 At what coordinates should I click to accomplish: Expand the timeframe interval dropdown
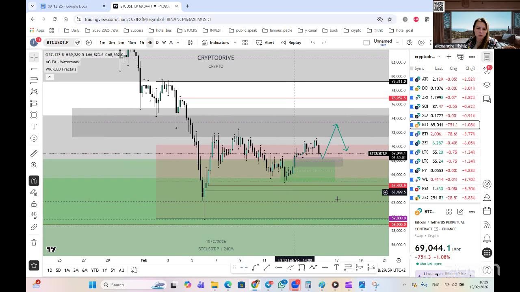point(178,43)
